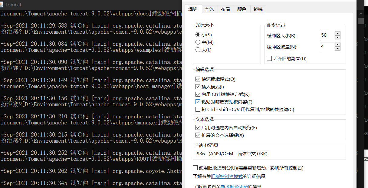Enable the 丢弃旧的副本 checkbox
The height and width of the screenshot is (188, 368).
(269, 58)
